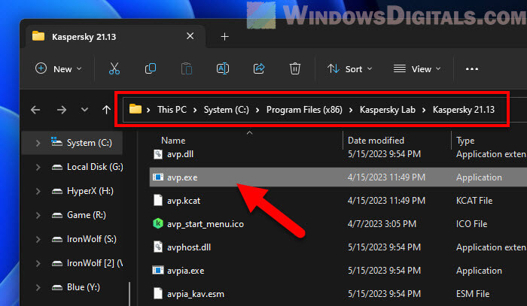Click the avp.kcat file icon
This screenshot has height=306, width=527.
click(158, 200)
